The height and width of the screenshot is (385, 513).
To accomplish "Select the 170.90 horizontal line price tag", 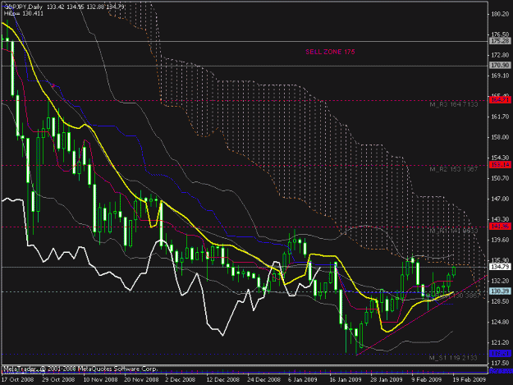I will 500,66.
